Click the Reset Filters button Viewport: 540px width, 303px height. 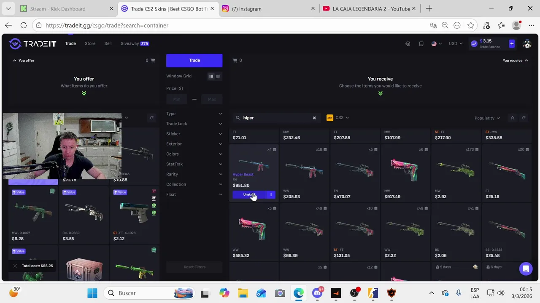point(194,267)
